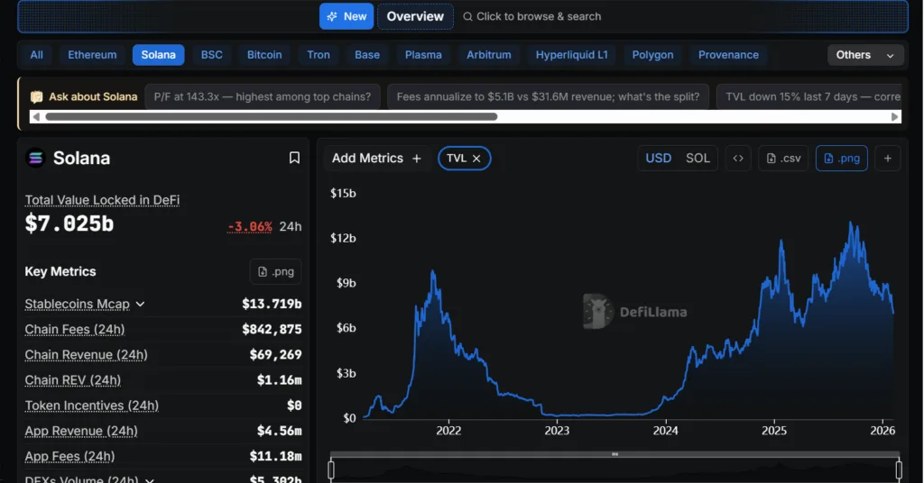The height and width of the screenshot is (483, 924).
Task: Open the Add Metrics menu
Action: (x=376, y=159)
